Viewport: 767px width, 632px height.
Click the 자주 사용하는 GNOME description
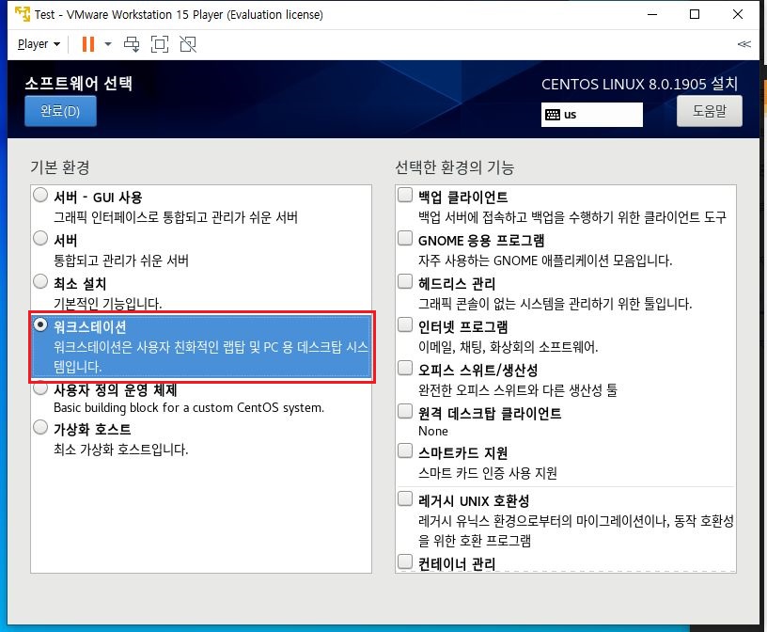pos(545,261)
